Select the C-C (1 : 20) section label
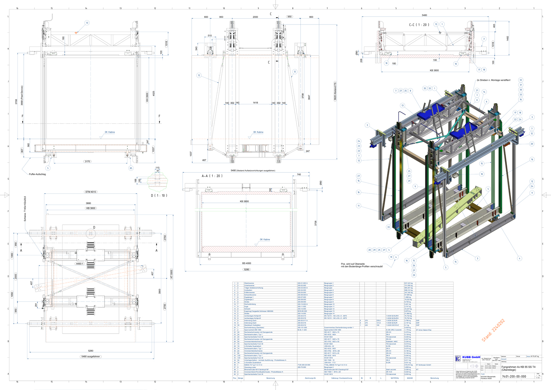 coord(419,25)
